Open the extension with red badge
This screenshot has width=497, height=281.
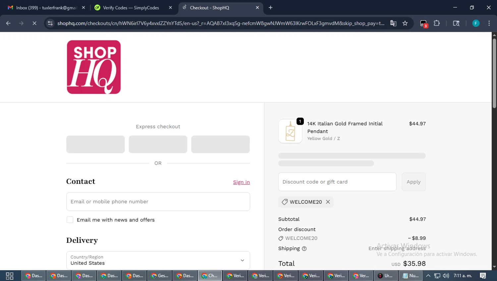pyautogui.click(x=424, y=24)
